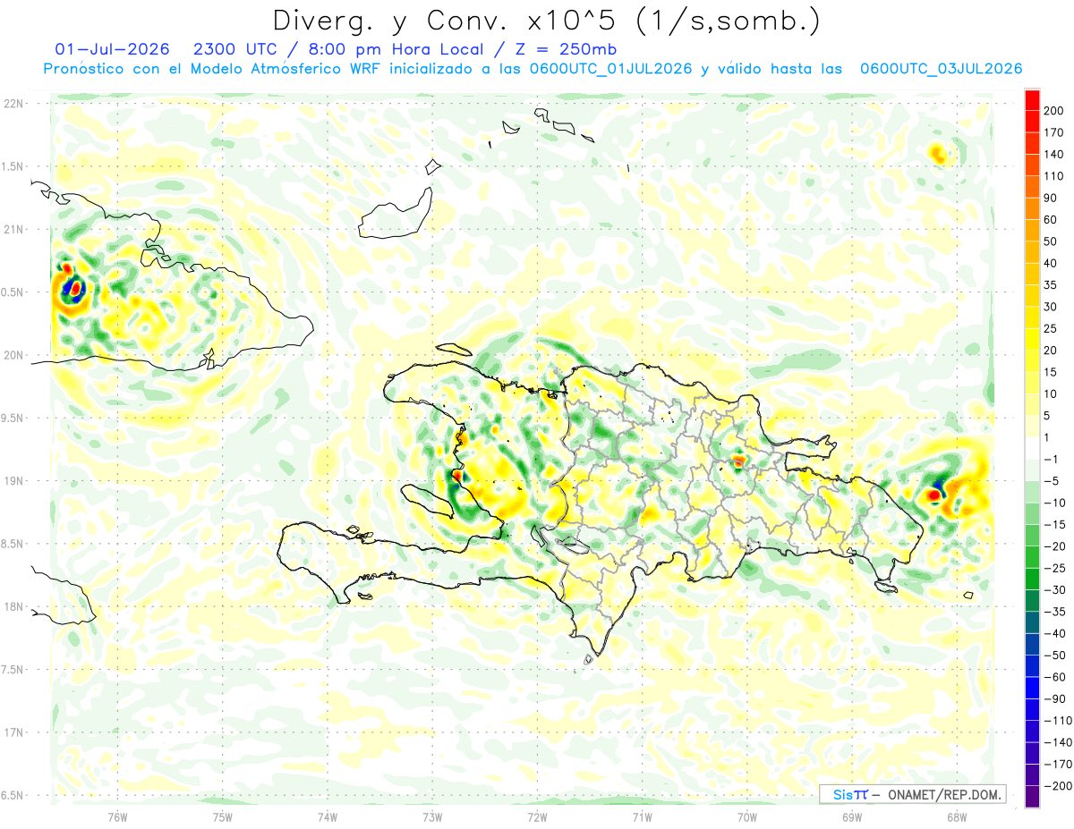Click latitude label "18N"
Viewport: 1074px width, 829px height.
coord(13,606)
